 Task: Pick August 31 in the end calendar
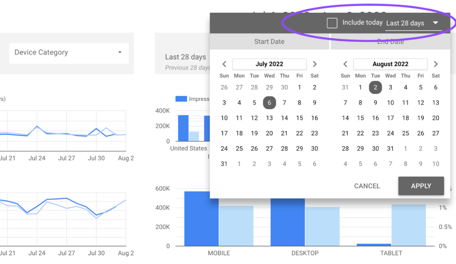(x=391, y=148)
